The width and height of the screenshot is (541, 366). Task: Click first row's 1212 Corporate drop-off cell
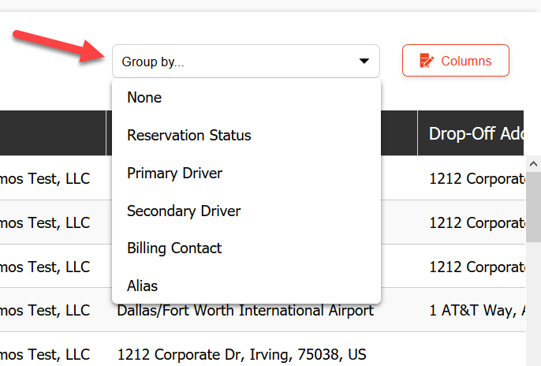point(476,178)
